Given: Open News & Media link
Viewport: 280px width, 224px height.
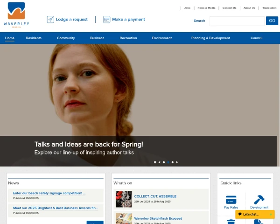Looking at the screenshot, I should point(206,8).
